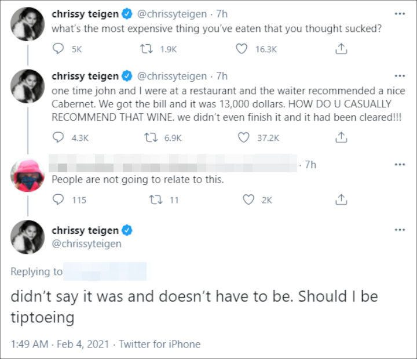This screenshot has height=359, width=417.
Task: Open more options on the tiptoeing tweet
Action: [x=400, y=230]
